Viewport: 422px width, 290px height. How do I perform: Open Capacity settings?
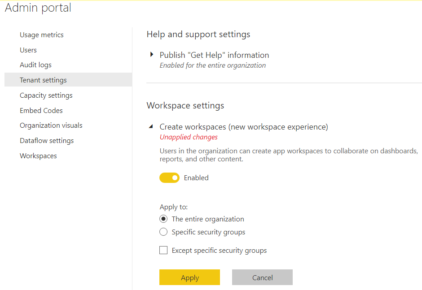pos(46,95)
